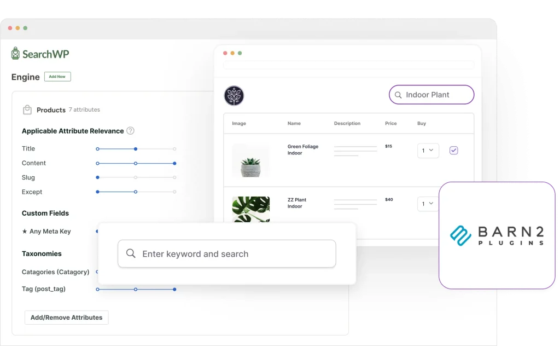Click the Description column header

click(x=347, y=123)
